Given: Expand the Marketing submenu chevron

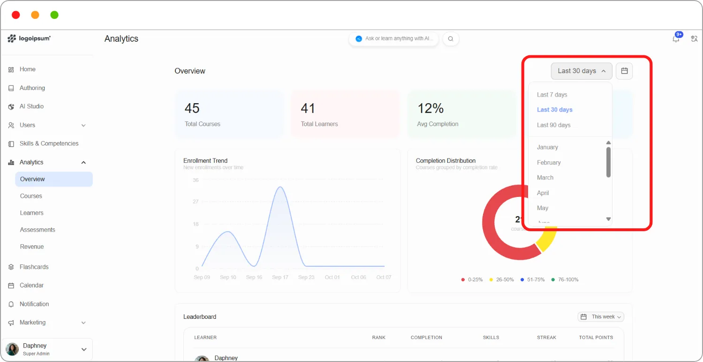Looking at the screenshot, I should click(x=83, y=323).
